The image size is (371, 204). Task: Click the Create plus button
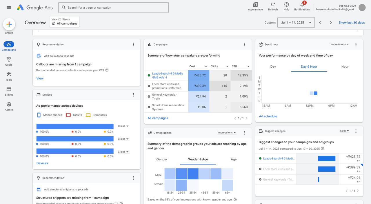(x=9, y=25)
